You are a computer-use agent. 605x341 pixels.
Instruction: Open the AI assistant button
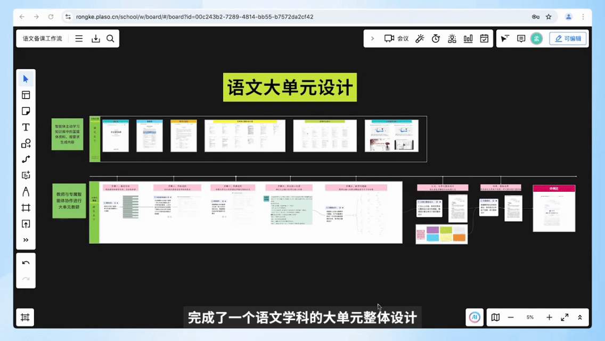click(x=475, y=318)
